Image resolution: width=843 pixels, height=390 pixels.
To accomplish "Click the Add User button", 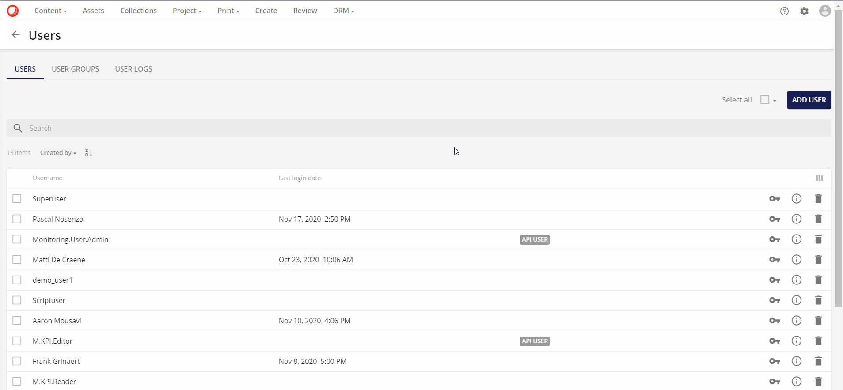I will pyautogui.click(x=809, y=100).
